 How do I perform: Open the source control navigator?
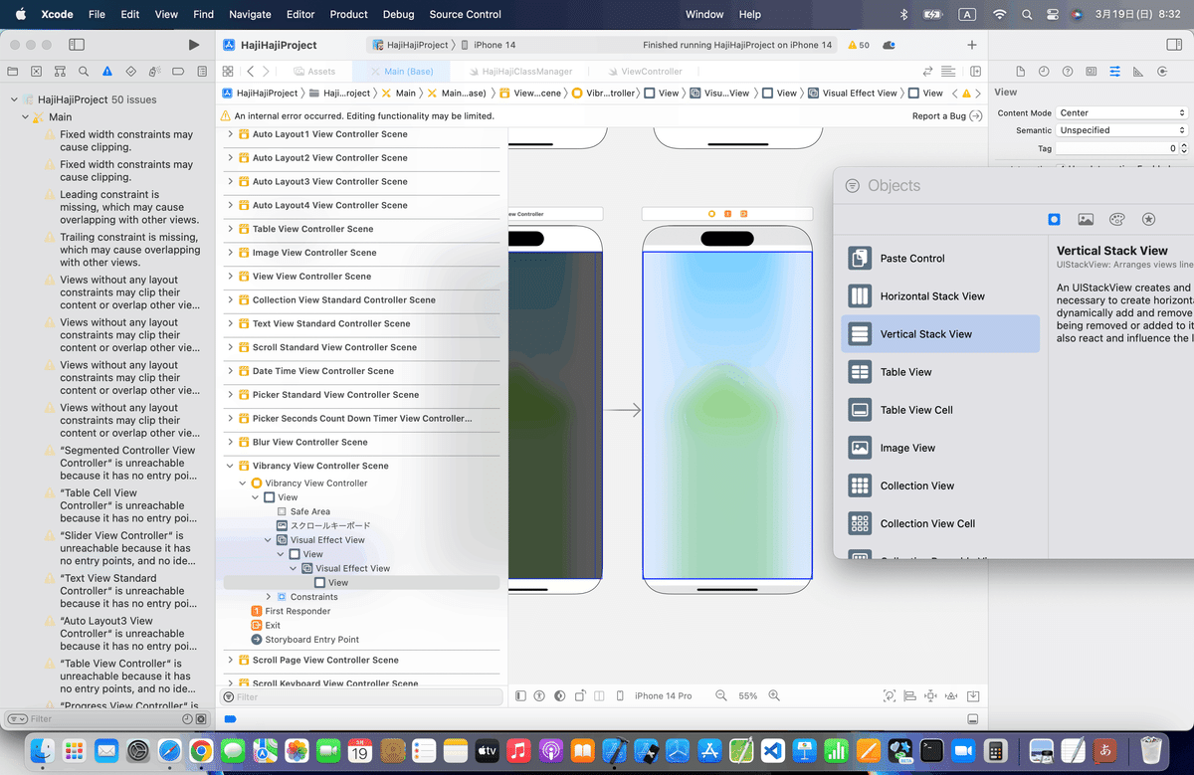pos(37,72)
